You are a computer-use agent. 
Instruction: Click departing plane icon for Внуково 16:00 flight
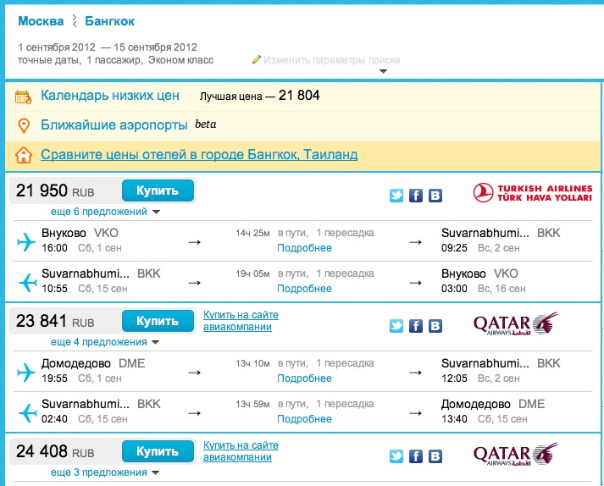tap(26, 242)
